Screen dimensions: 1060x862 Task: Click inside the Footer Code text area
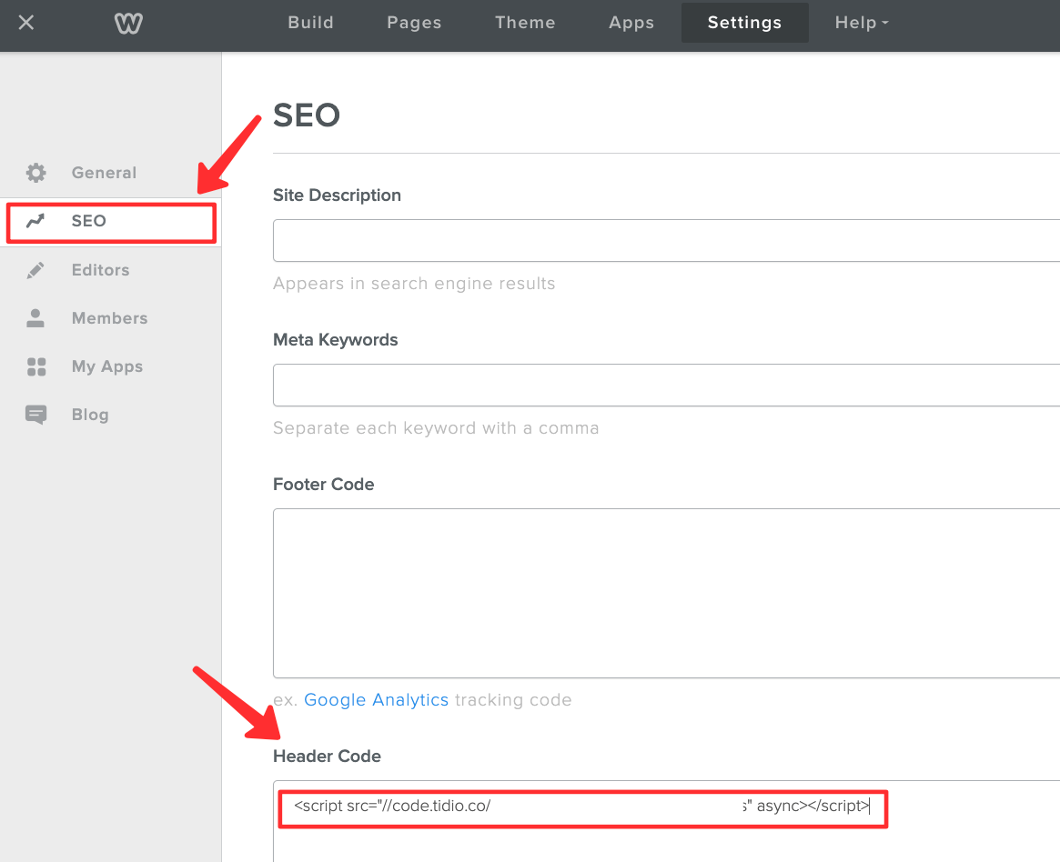[666, 593]
